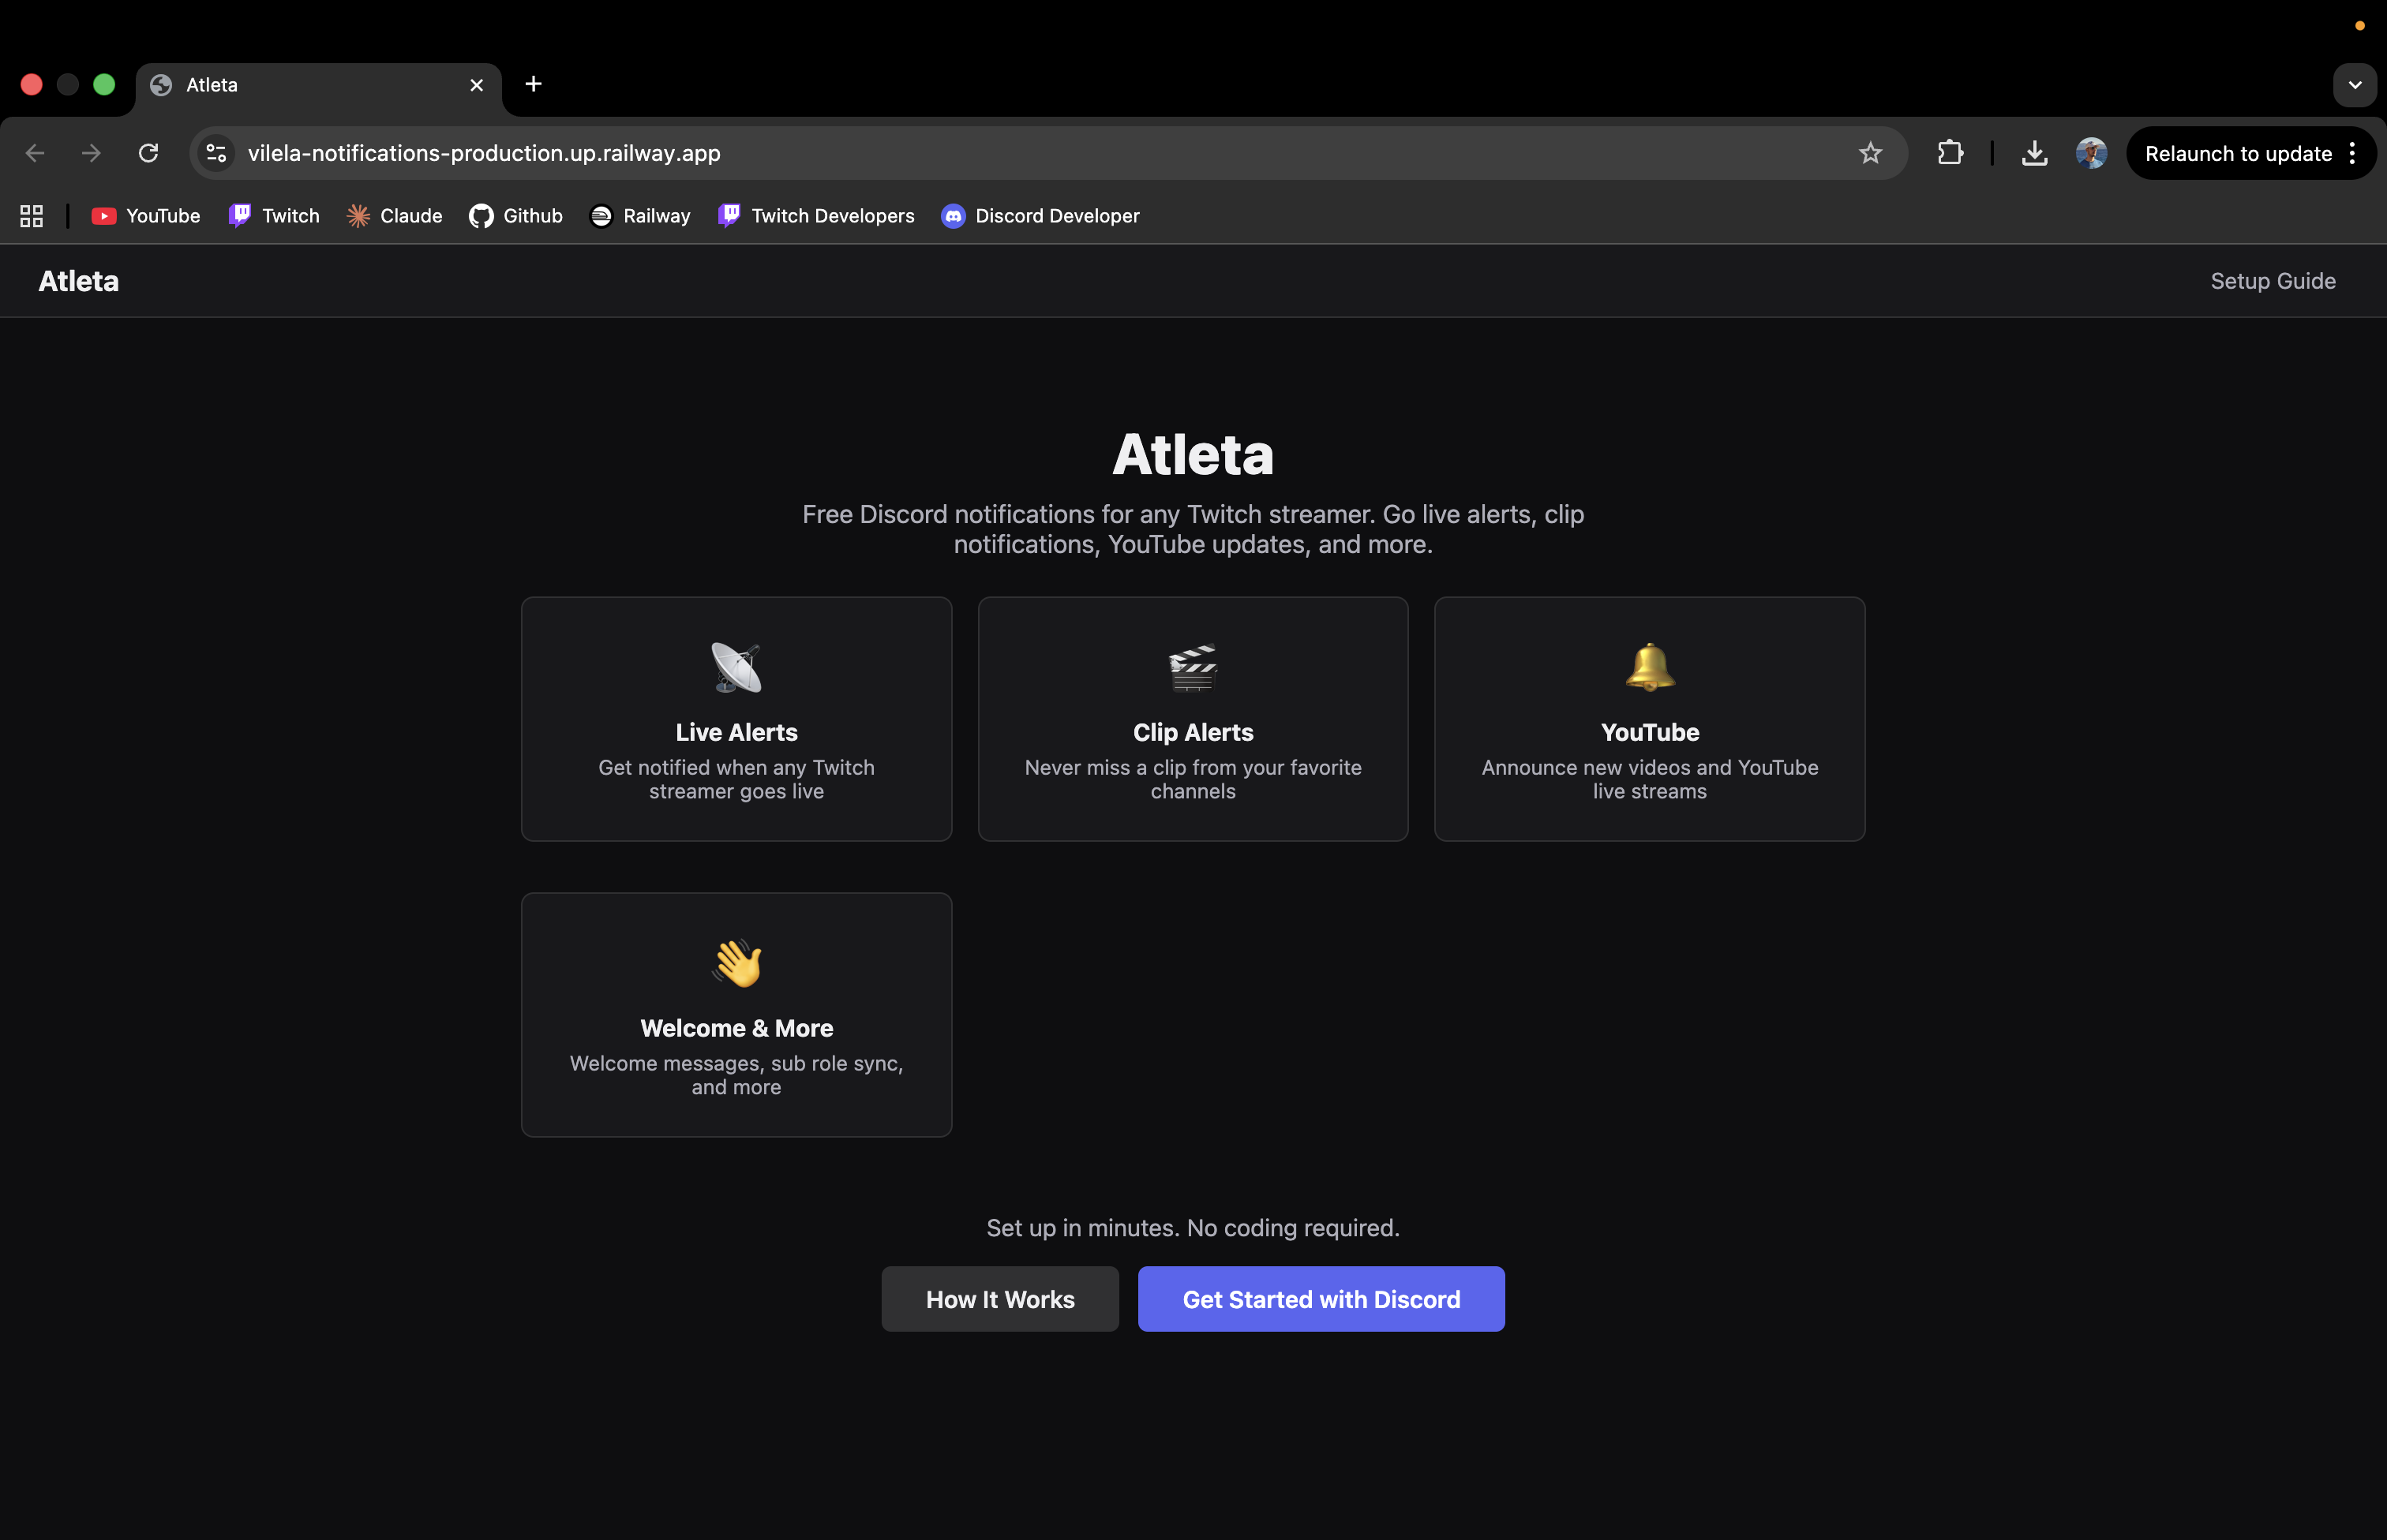Open the menu beside Relaunch to update
Screen dimensions: 2387x1540
tap(2353, 152)
